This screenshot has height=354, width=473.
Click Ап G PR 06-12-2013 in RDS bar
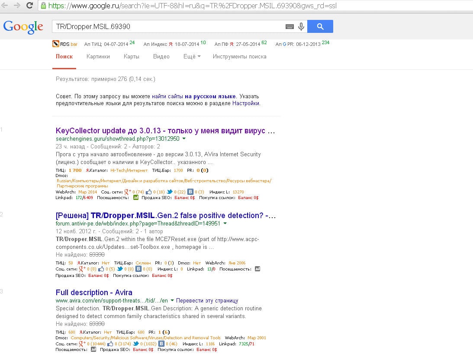tap(302, 44)
